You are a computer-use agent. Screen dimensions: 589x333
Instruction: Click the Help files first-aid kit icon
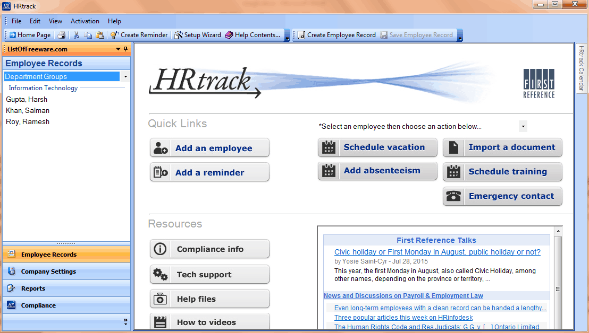161,299
